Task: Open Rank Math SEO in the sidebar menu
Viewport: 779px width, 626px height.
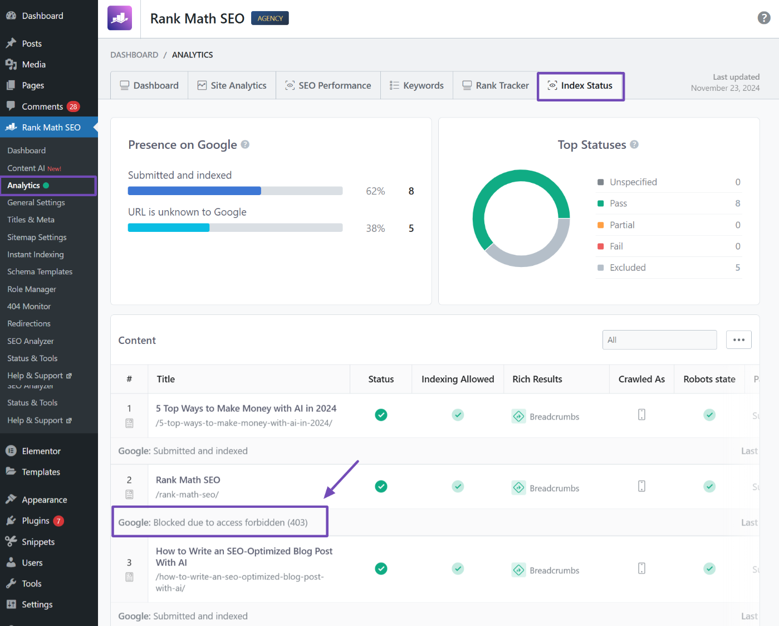Action: tap(49, 127)
